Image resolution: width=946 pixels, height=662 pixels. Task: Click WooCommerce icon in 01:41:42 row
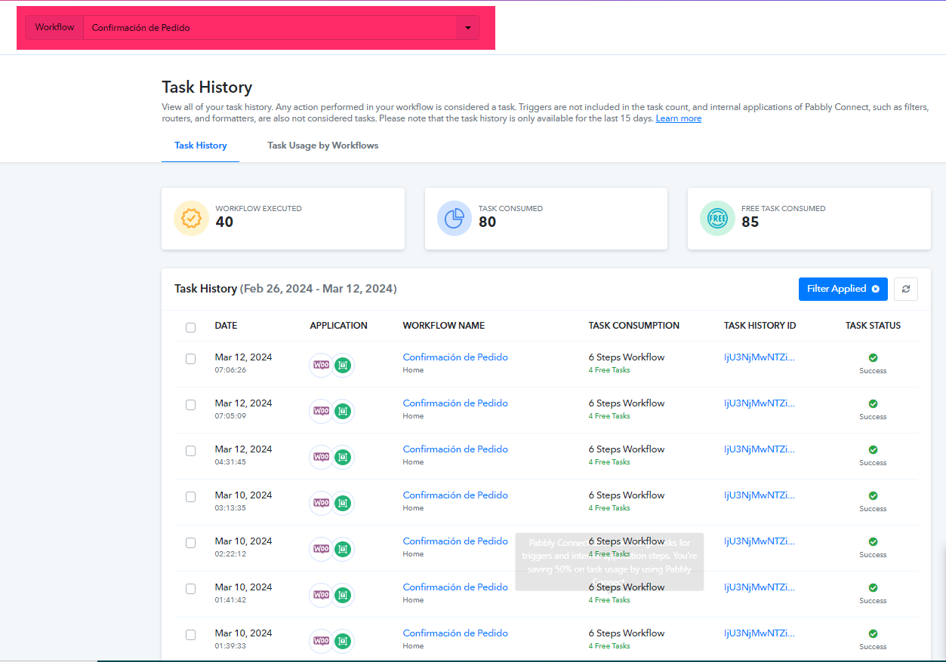[x=321, y=595]
